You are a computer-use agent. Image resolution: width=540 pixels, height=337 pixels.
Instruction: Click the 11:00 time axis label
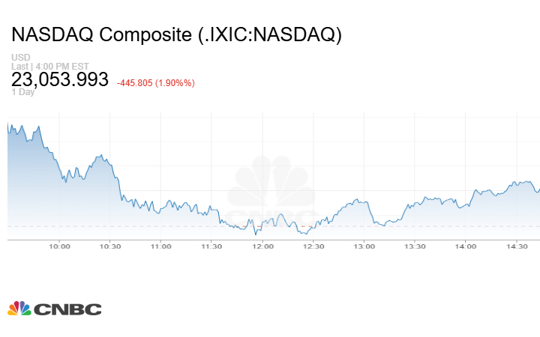click(x=160, y=246)
